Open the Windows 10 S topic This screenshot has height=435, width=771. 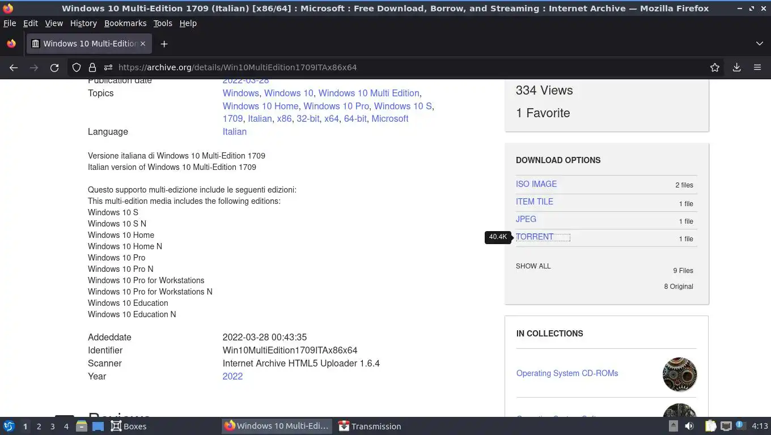click(x=403, y=106)
